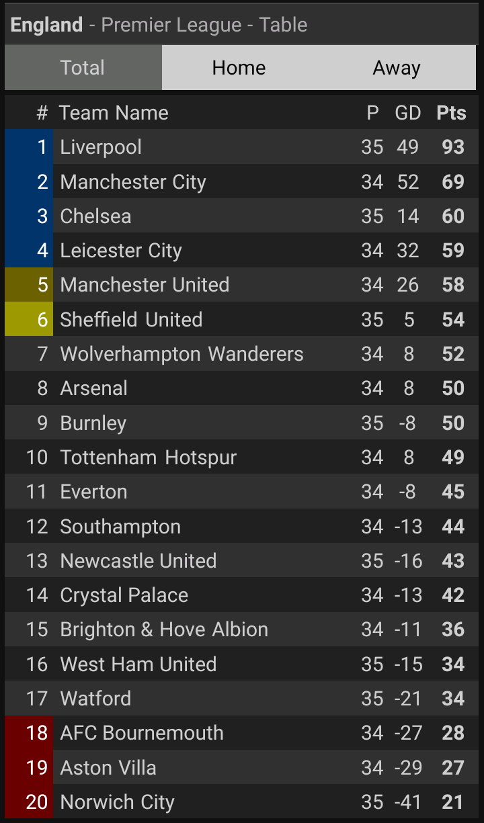Open Liverpool team row
Viewport: 484px width, 823px height.
pos(101,147)
